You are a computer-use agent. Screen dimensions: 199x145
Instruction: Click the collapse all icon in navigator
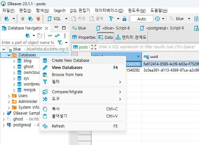[50, 35]
